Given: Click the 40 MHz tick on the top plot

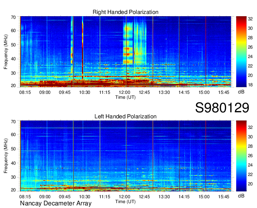Looking at the screenshot, I should pos(13,59).
